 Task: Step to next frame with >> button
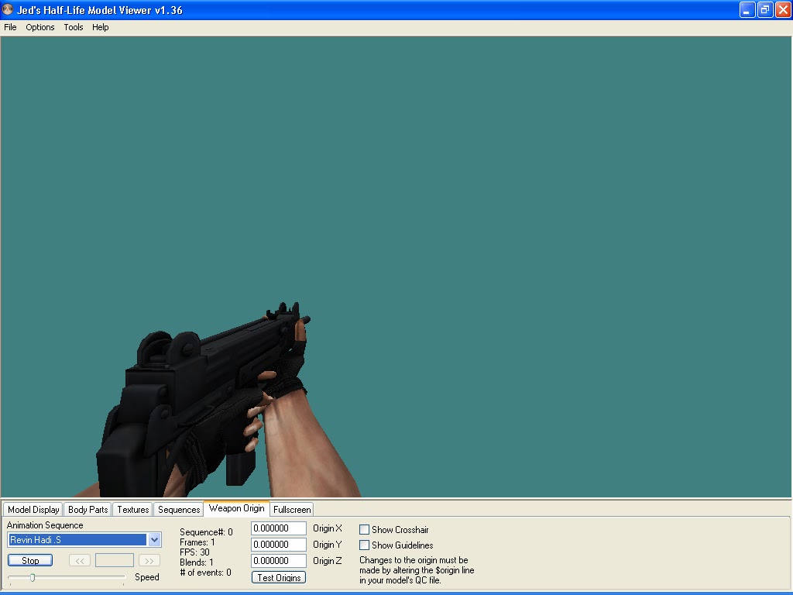coord(149,561)
